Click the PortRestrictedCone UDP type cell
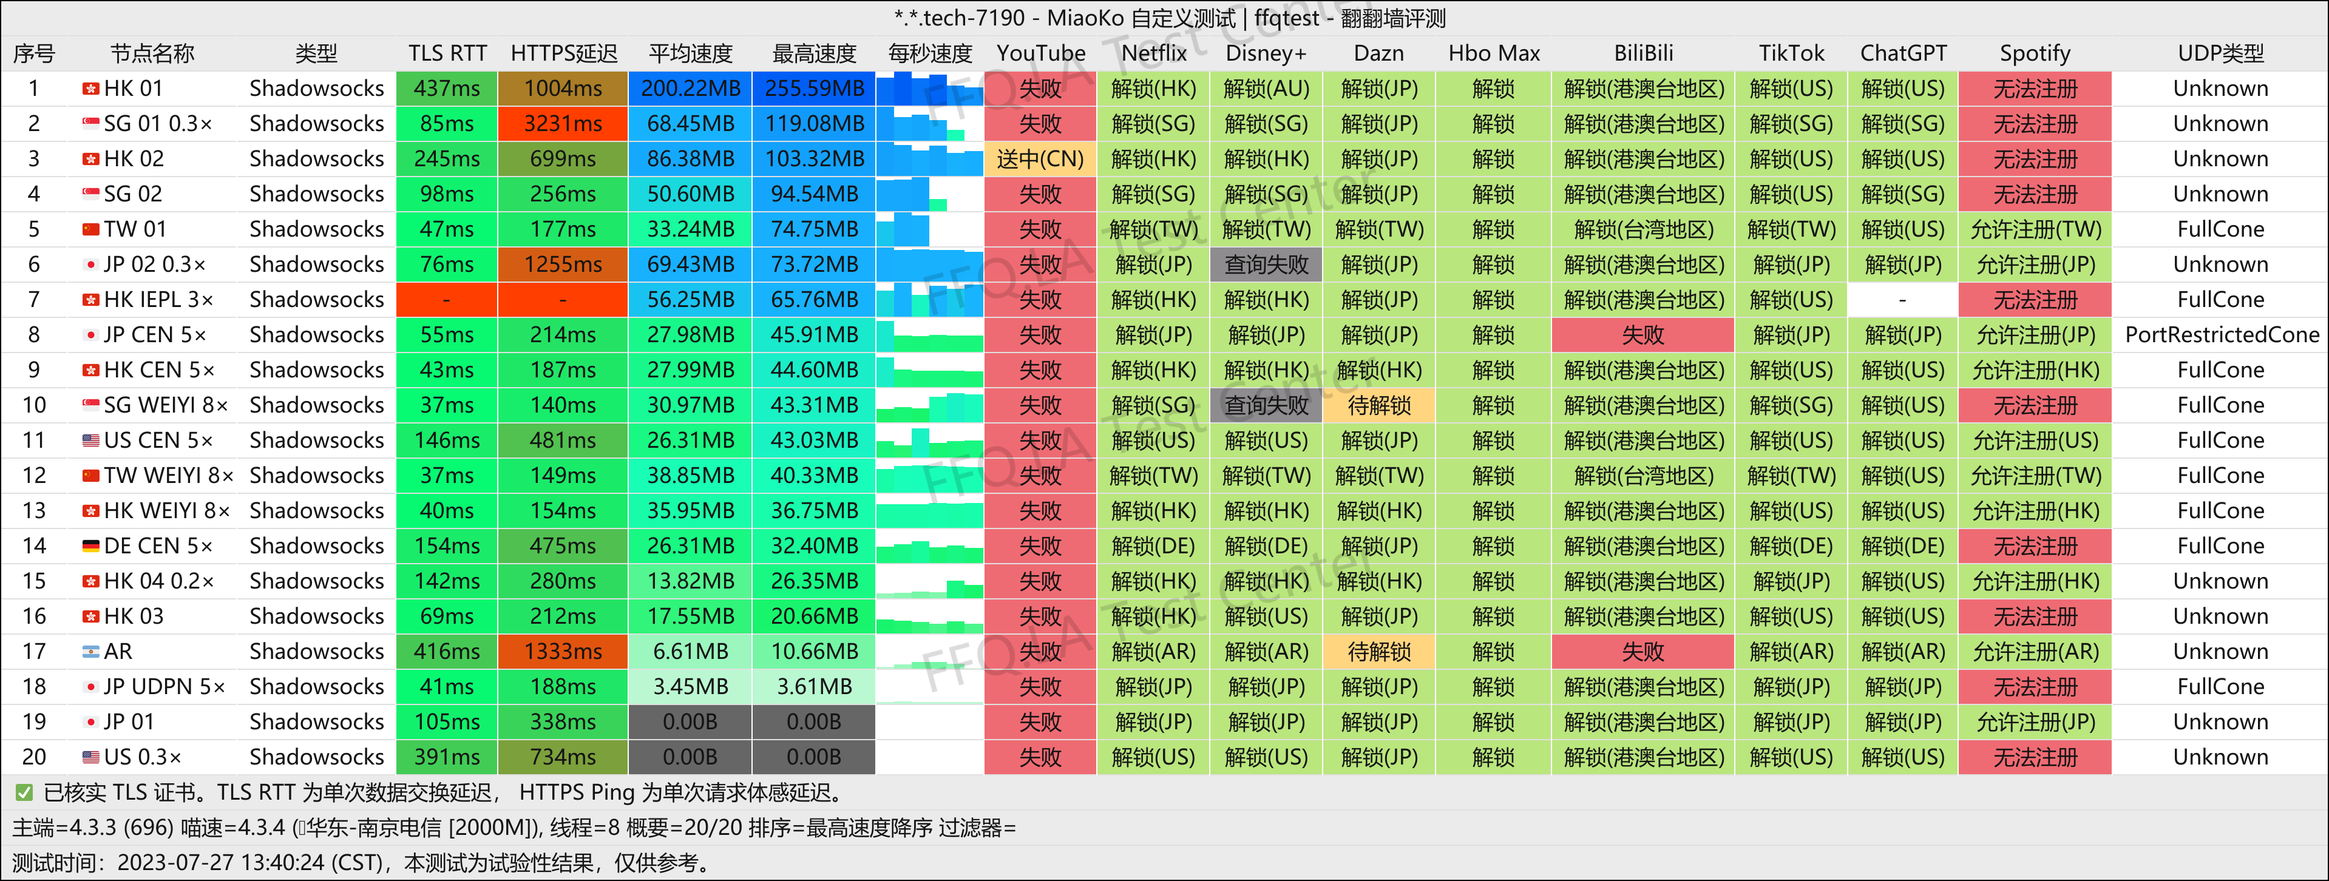 [x=2220, y=336]
